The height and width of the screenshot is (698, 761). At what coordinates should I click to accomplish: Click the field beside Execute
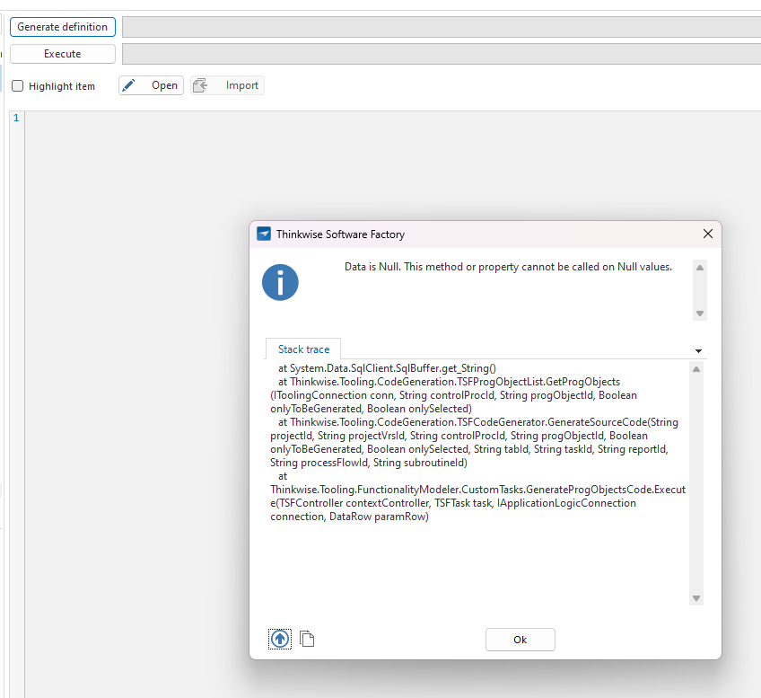442,54
